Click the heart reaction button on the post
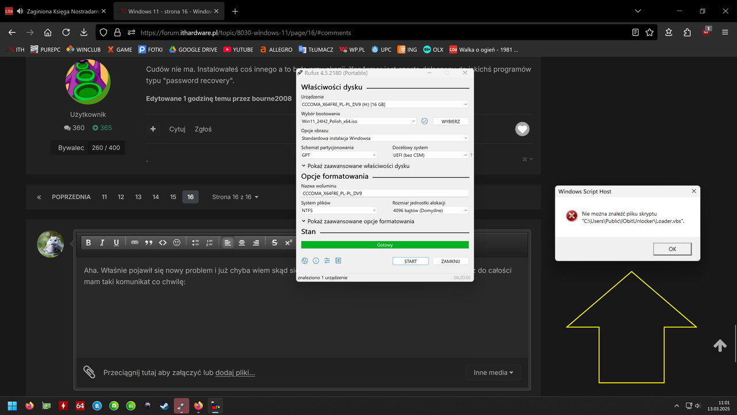The height and width of the screenshot is (415, 737). pyautogui.click(x=522, y=129)
